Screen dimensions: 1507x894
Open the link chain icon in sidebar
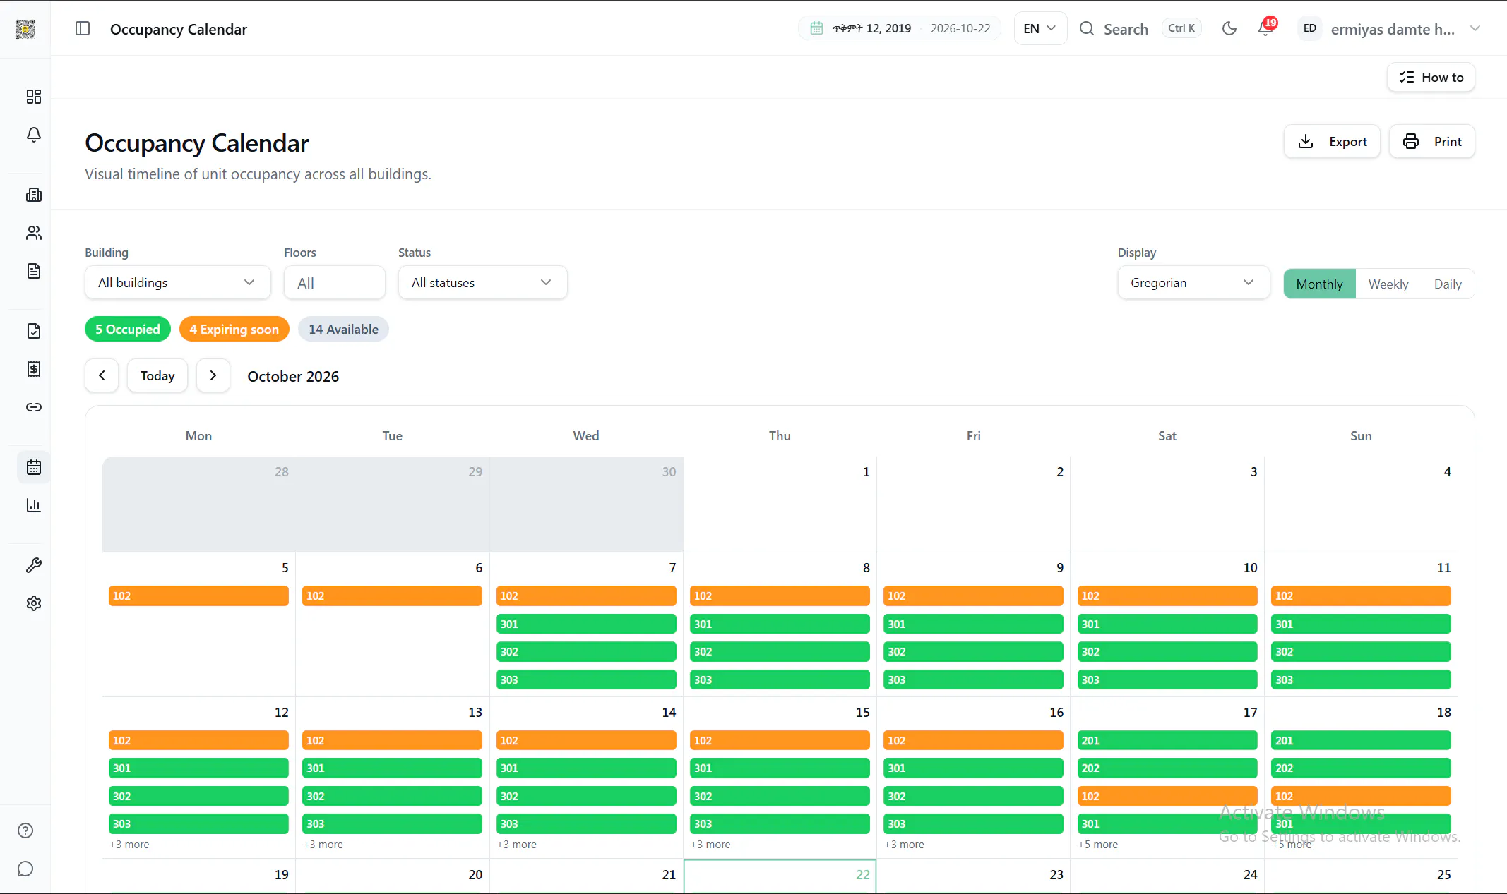[x=33, y=407]
